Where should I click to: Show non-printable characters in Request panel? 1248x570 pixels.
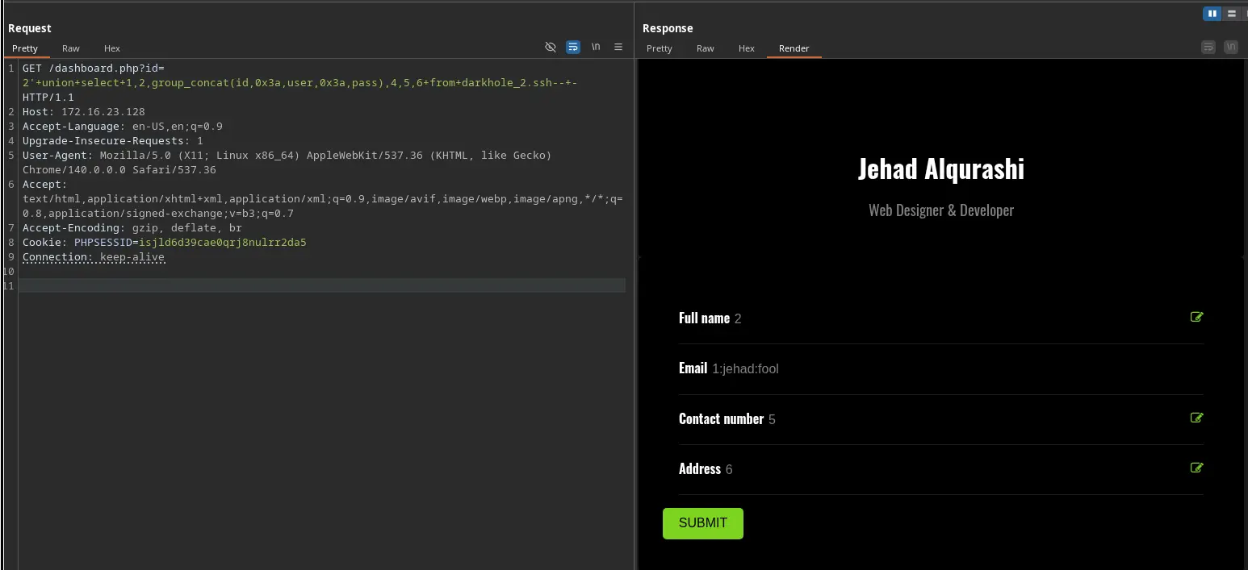pyautogui.click(x=596, y=48)
